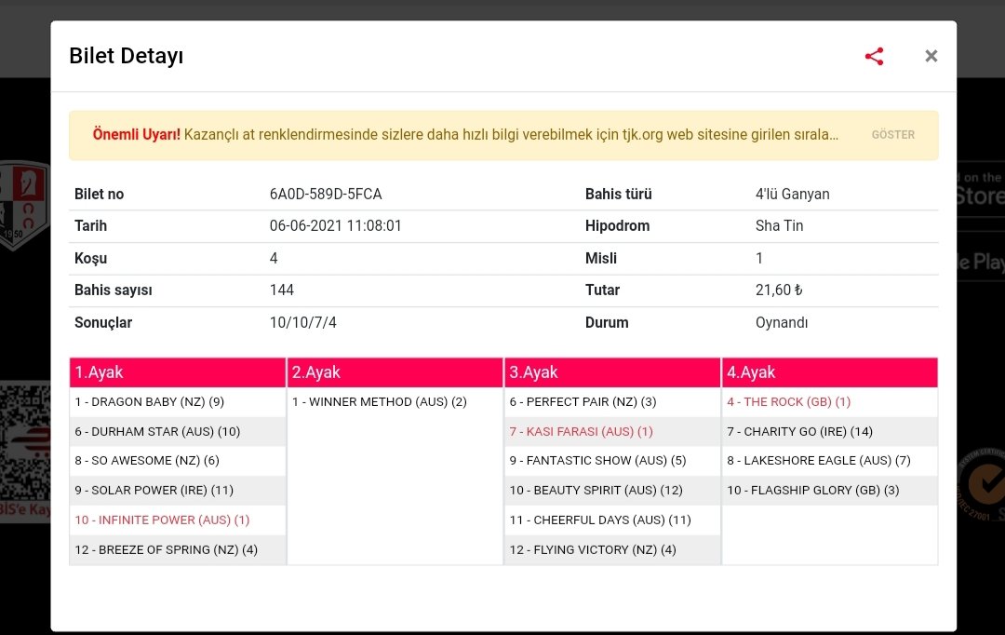Click the Koşu value 4
This screenshot has height=635, width=1005.
click(274, 258)
